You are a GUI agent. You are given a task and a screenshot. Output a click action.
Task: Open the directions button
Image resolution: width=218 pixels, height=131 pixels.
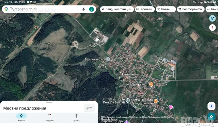coord(211,116)
